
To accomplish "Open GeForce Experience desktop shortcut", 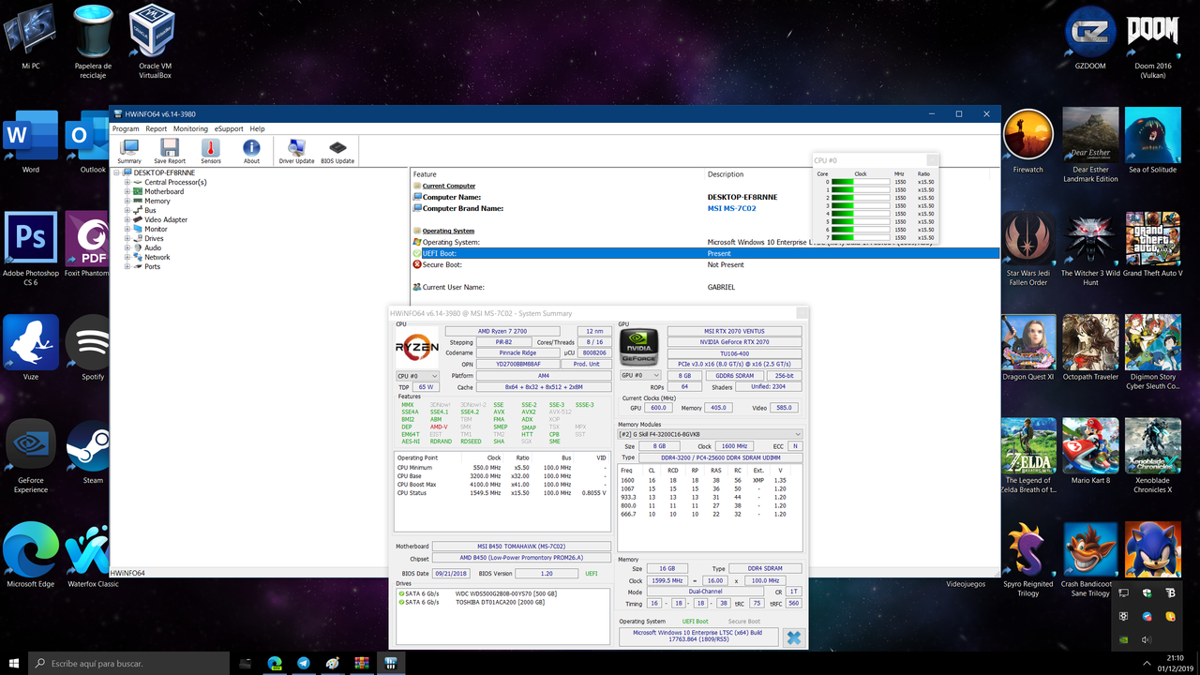I will click(31, 455).
